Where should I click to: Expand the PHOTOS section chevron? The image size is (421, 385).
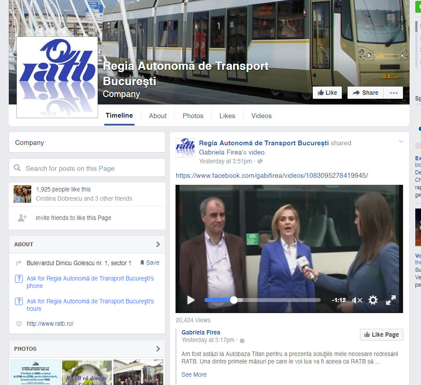click(x=158, y=349)
